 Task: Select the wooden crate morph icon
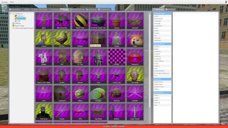pos(98,39)
